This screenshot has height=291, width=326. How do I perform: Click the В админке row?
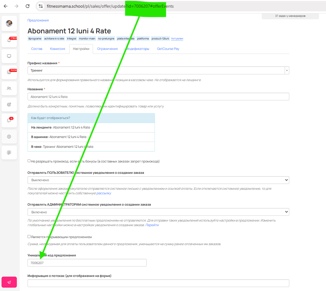(x=91, y=137)
